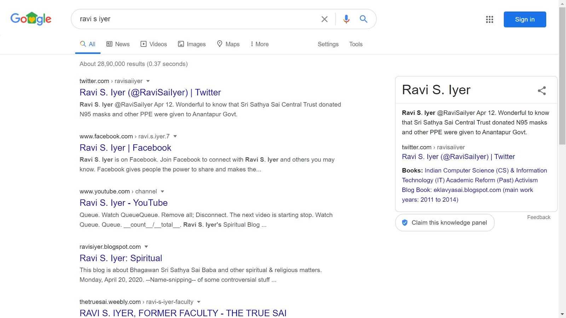Send Feedback on the knowledge panel

coord(539,217)
